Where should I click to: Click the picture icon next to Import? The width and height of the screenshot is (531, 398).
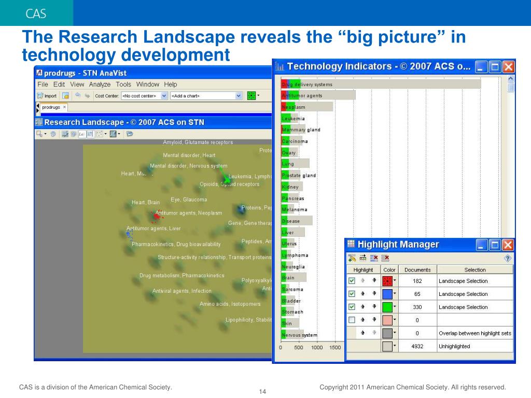[66, 96]
